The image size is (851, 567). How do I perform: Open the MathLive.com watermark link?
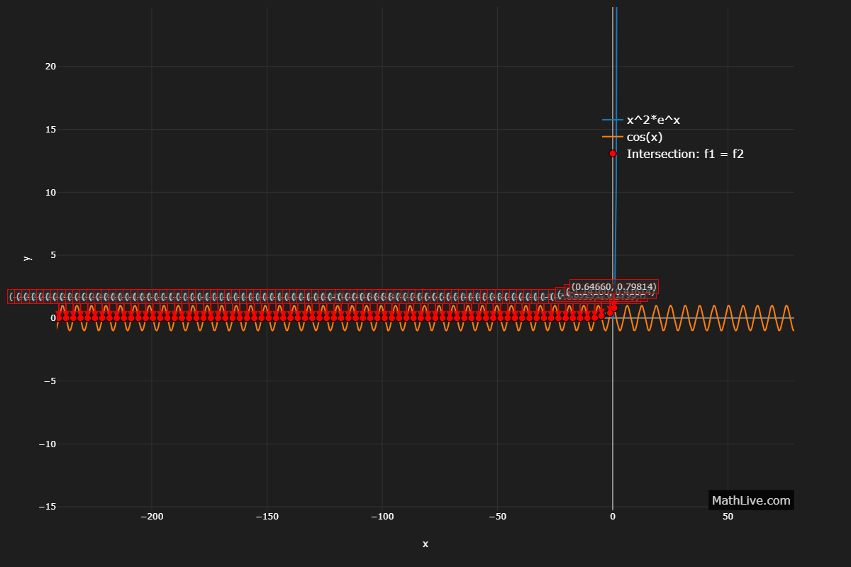click(x=750, y=500)
